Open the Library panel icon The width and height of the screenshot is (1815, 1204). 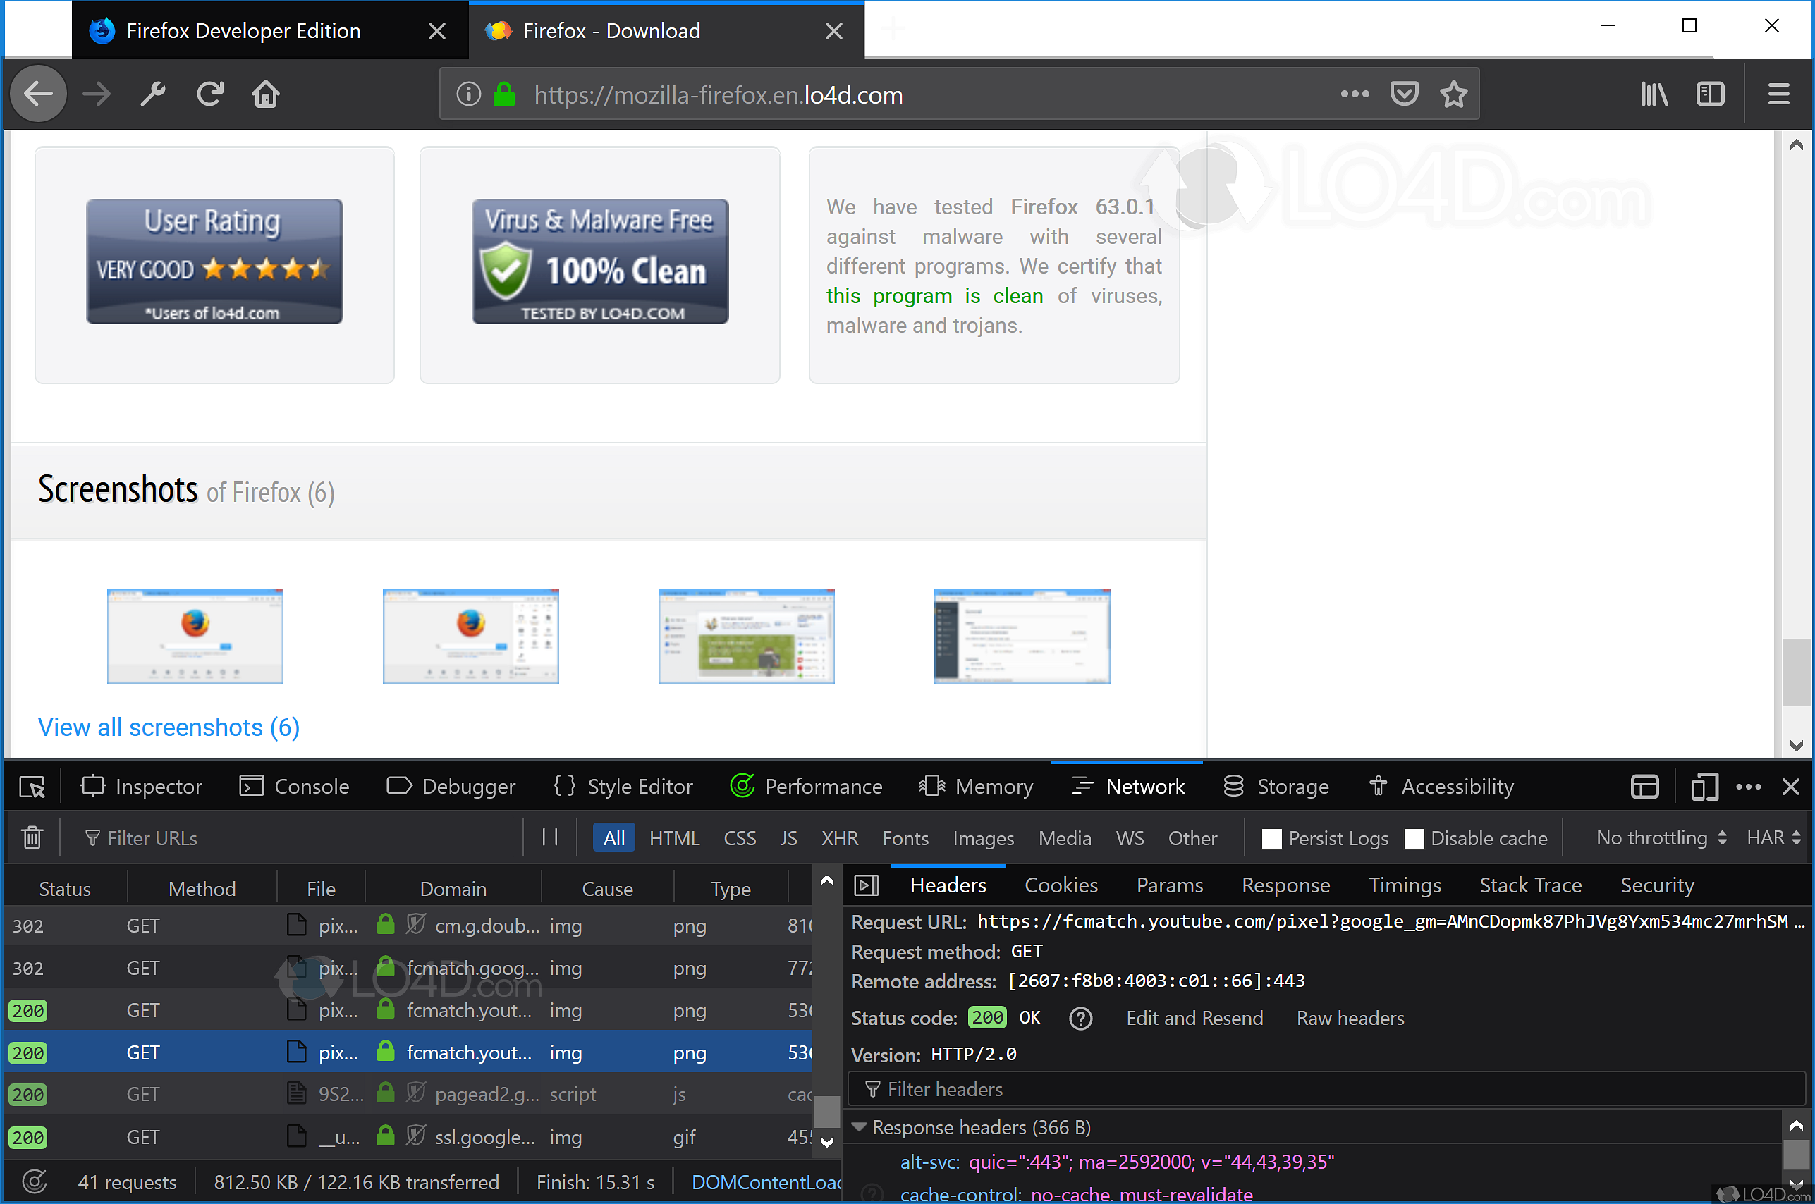coord(1654,94)
